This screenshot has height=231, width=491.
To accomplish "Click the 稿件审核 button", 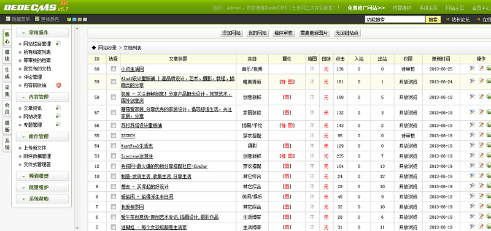I will (284, 33).
